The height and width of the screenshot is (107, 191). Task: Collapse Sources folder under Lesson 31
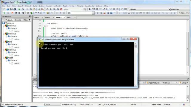tap(7, 37)
